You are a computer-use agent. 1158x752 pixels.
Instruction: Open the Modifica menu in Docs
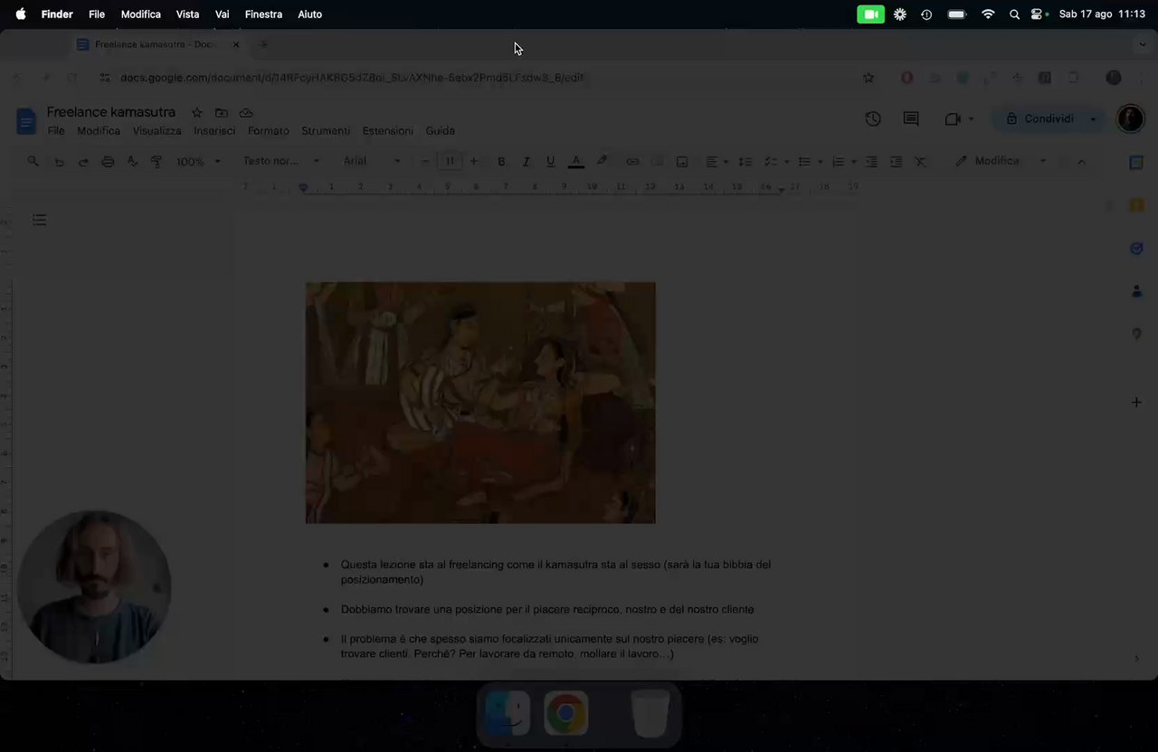99,131
